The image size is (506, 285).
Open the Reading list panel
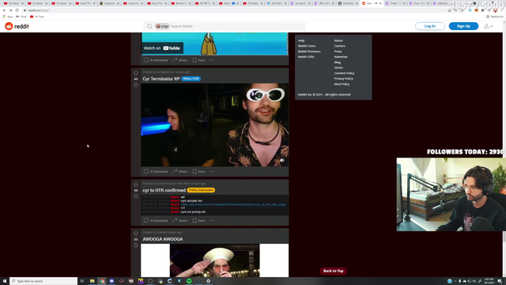tap(494, 17)
